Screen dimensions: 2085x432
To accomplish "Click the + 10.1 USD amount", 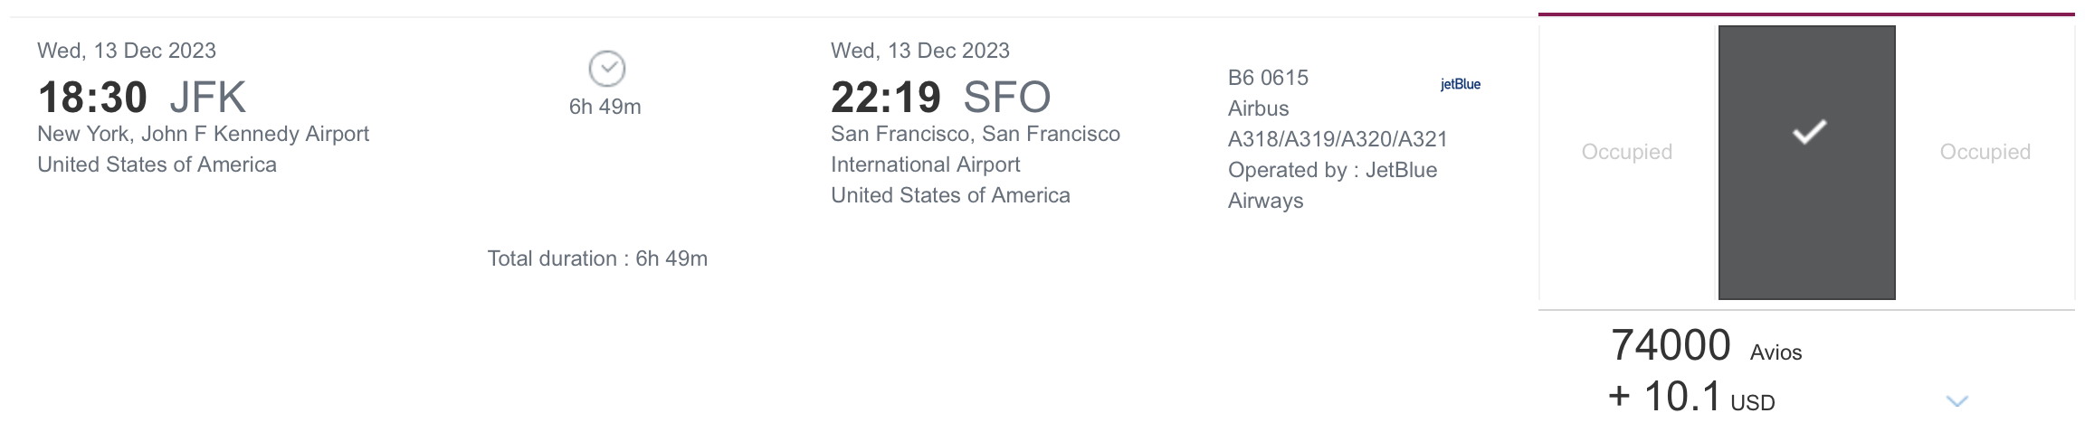I will [1691, 397].
